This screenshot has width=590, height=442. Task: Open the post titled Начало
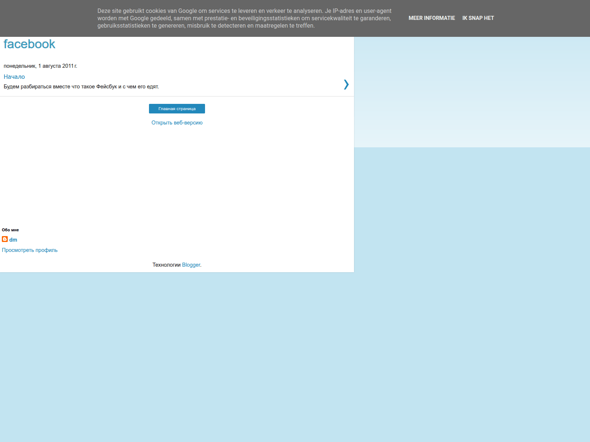[14, 77]
